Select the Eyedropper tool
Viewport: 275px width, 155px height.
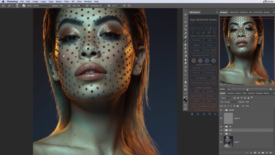tap(185, 33)
